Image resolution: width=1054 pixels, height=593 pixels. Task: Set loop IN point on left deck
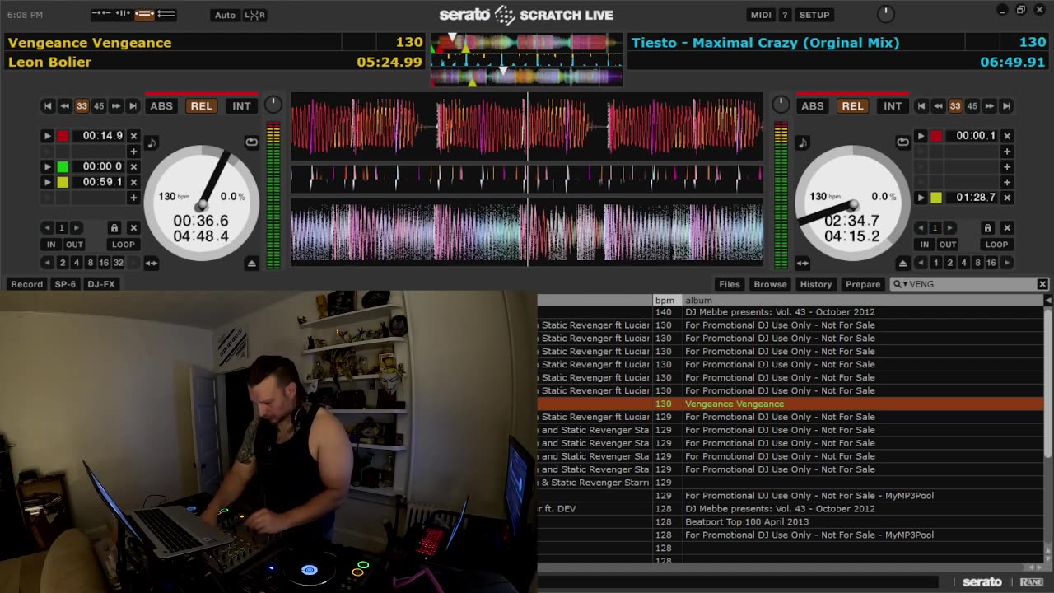[51, 245]
